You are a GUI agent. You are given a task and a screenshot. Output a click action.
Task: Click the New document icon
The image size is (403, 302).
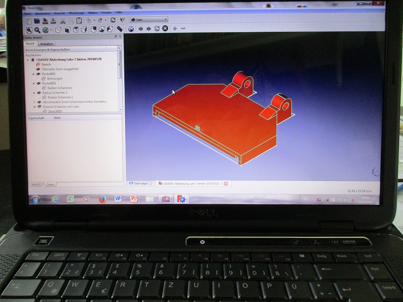pos(29,21)
